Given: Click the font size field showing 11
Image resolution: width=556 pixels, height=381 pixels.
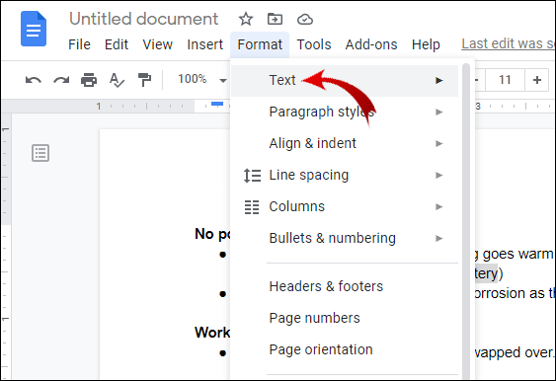Looking at the screenshot, I should pyautogui.click(x=505, y=80).
